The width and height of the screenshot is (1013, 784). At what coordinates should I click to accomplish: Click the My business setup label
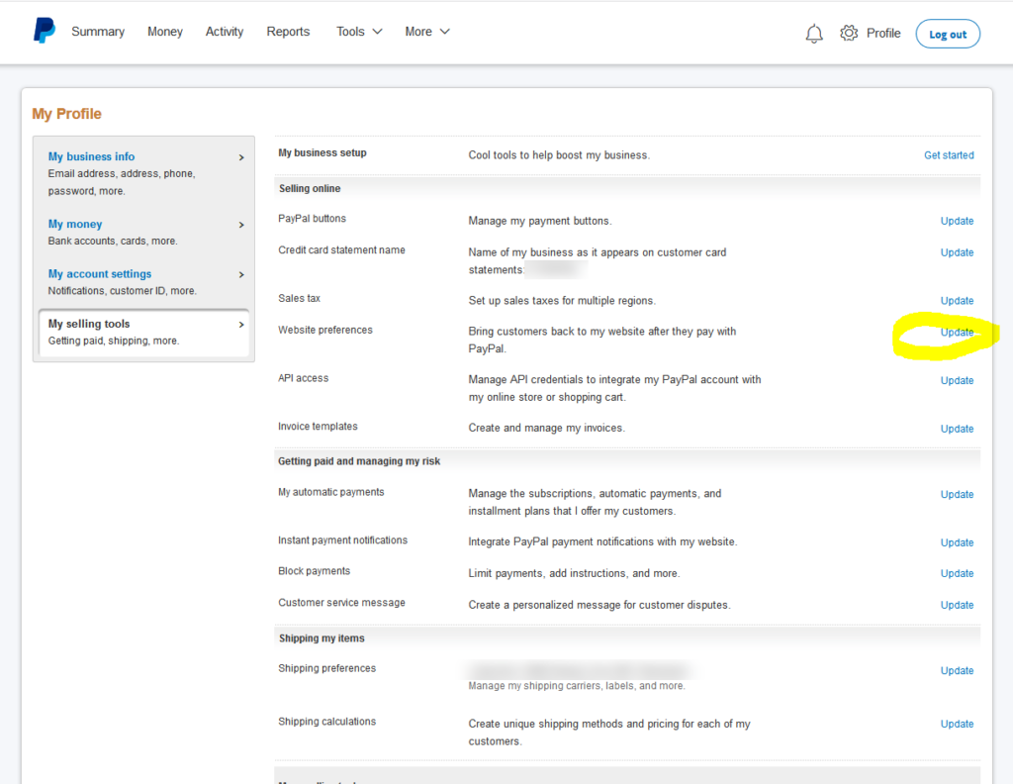pyautogui.click(x=322, y=152)
